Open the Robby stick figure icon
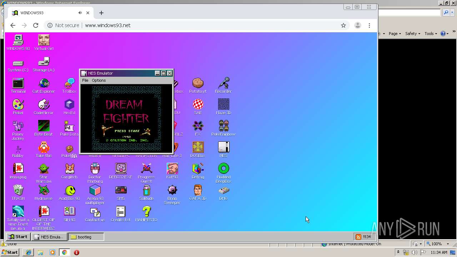This screenshot has height=257, width=457. [x=18, y=151]
